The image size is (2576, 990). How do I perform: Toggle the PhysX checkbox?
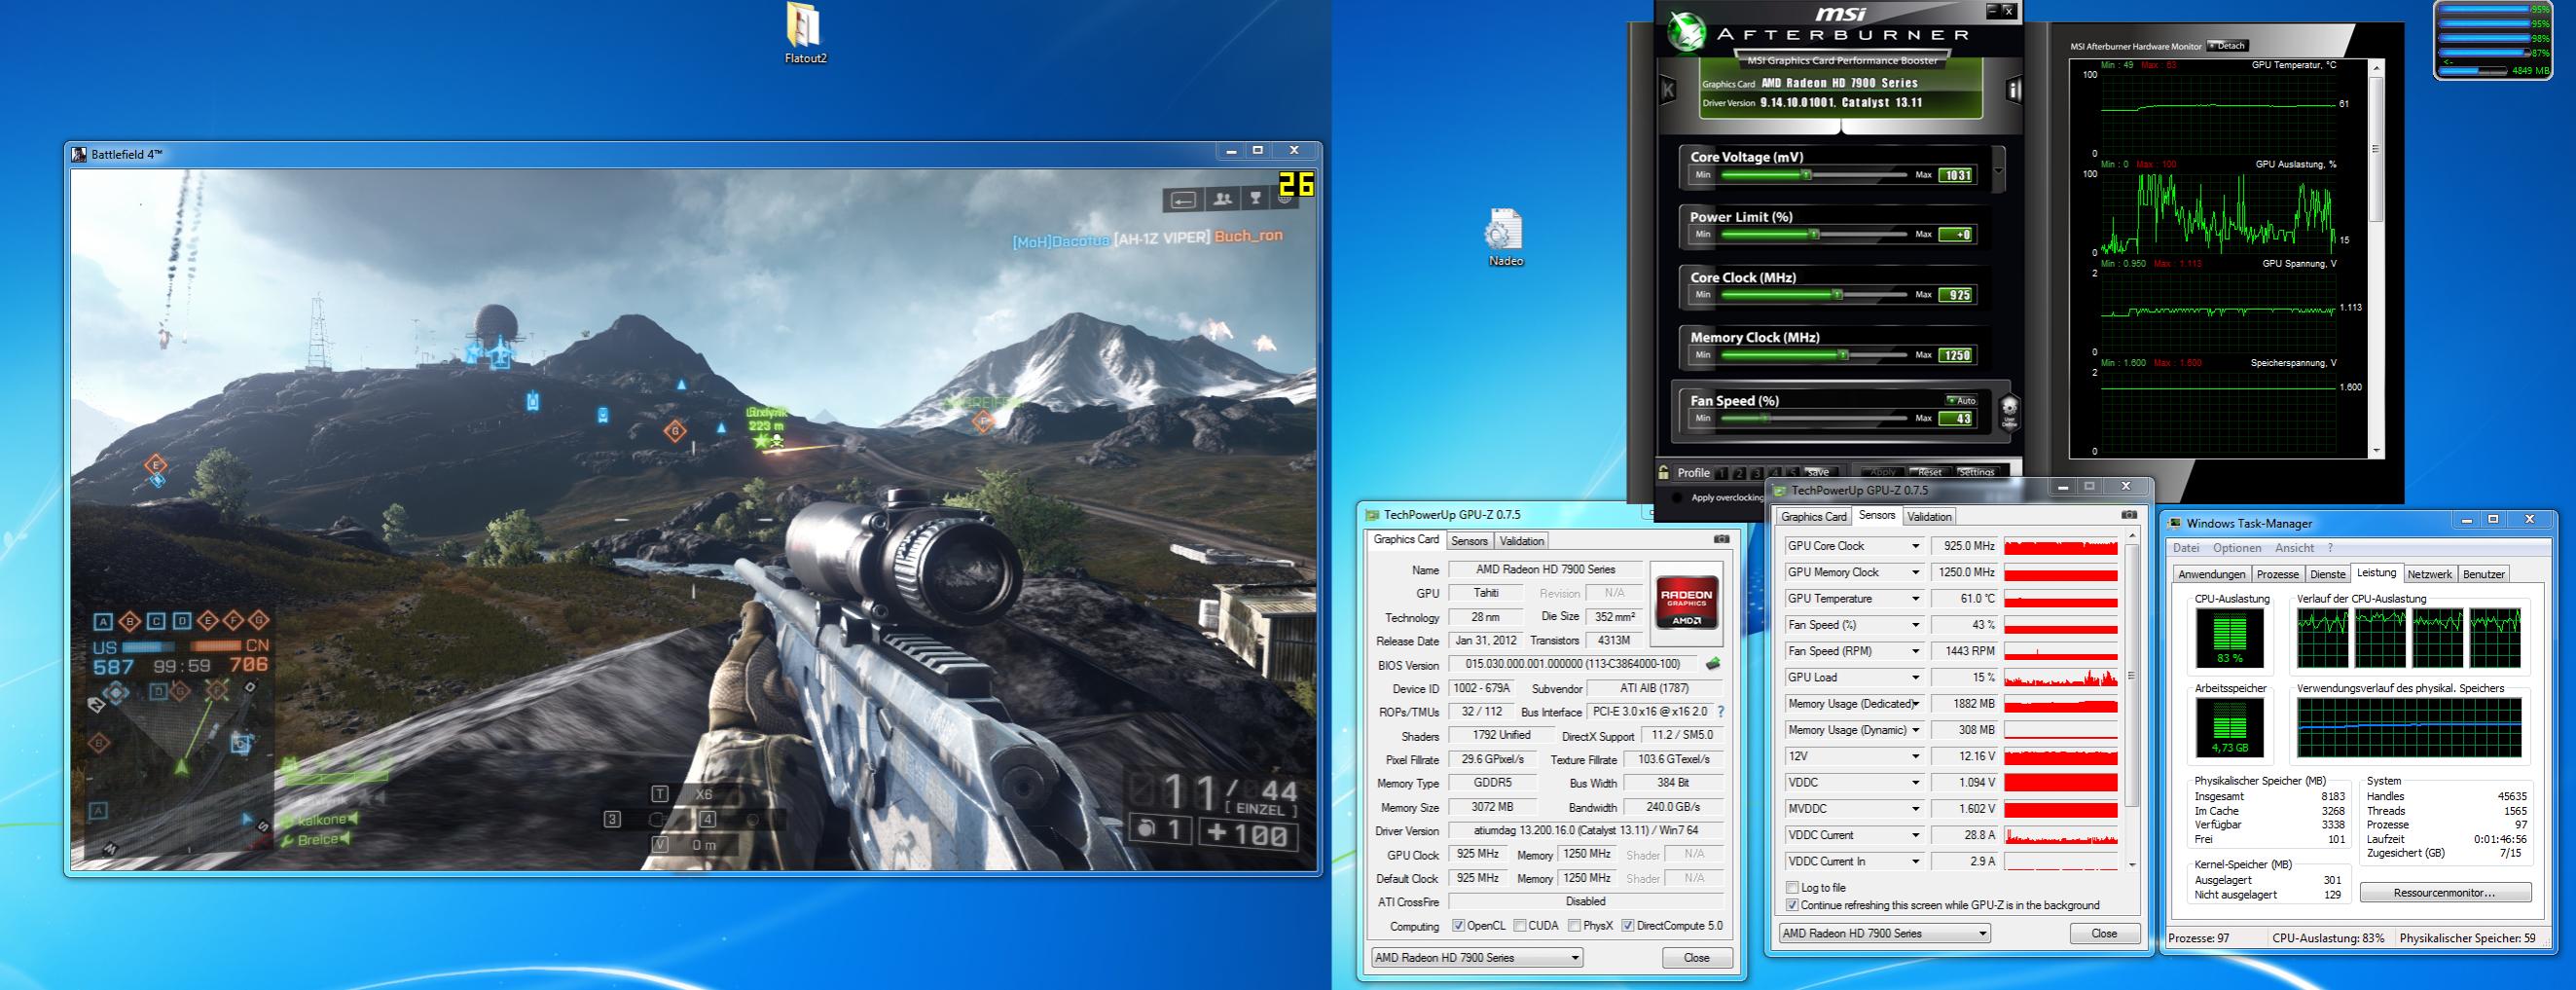coord(1574,926)
